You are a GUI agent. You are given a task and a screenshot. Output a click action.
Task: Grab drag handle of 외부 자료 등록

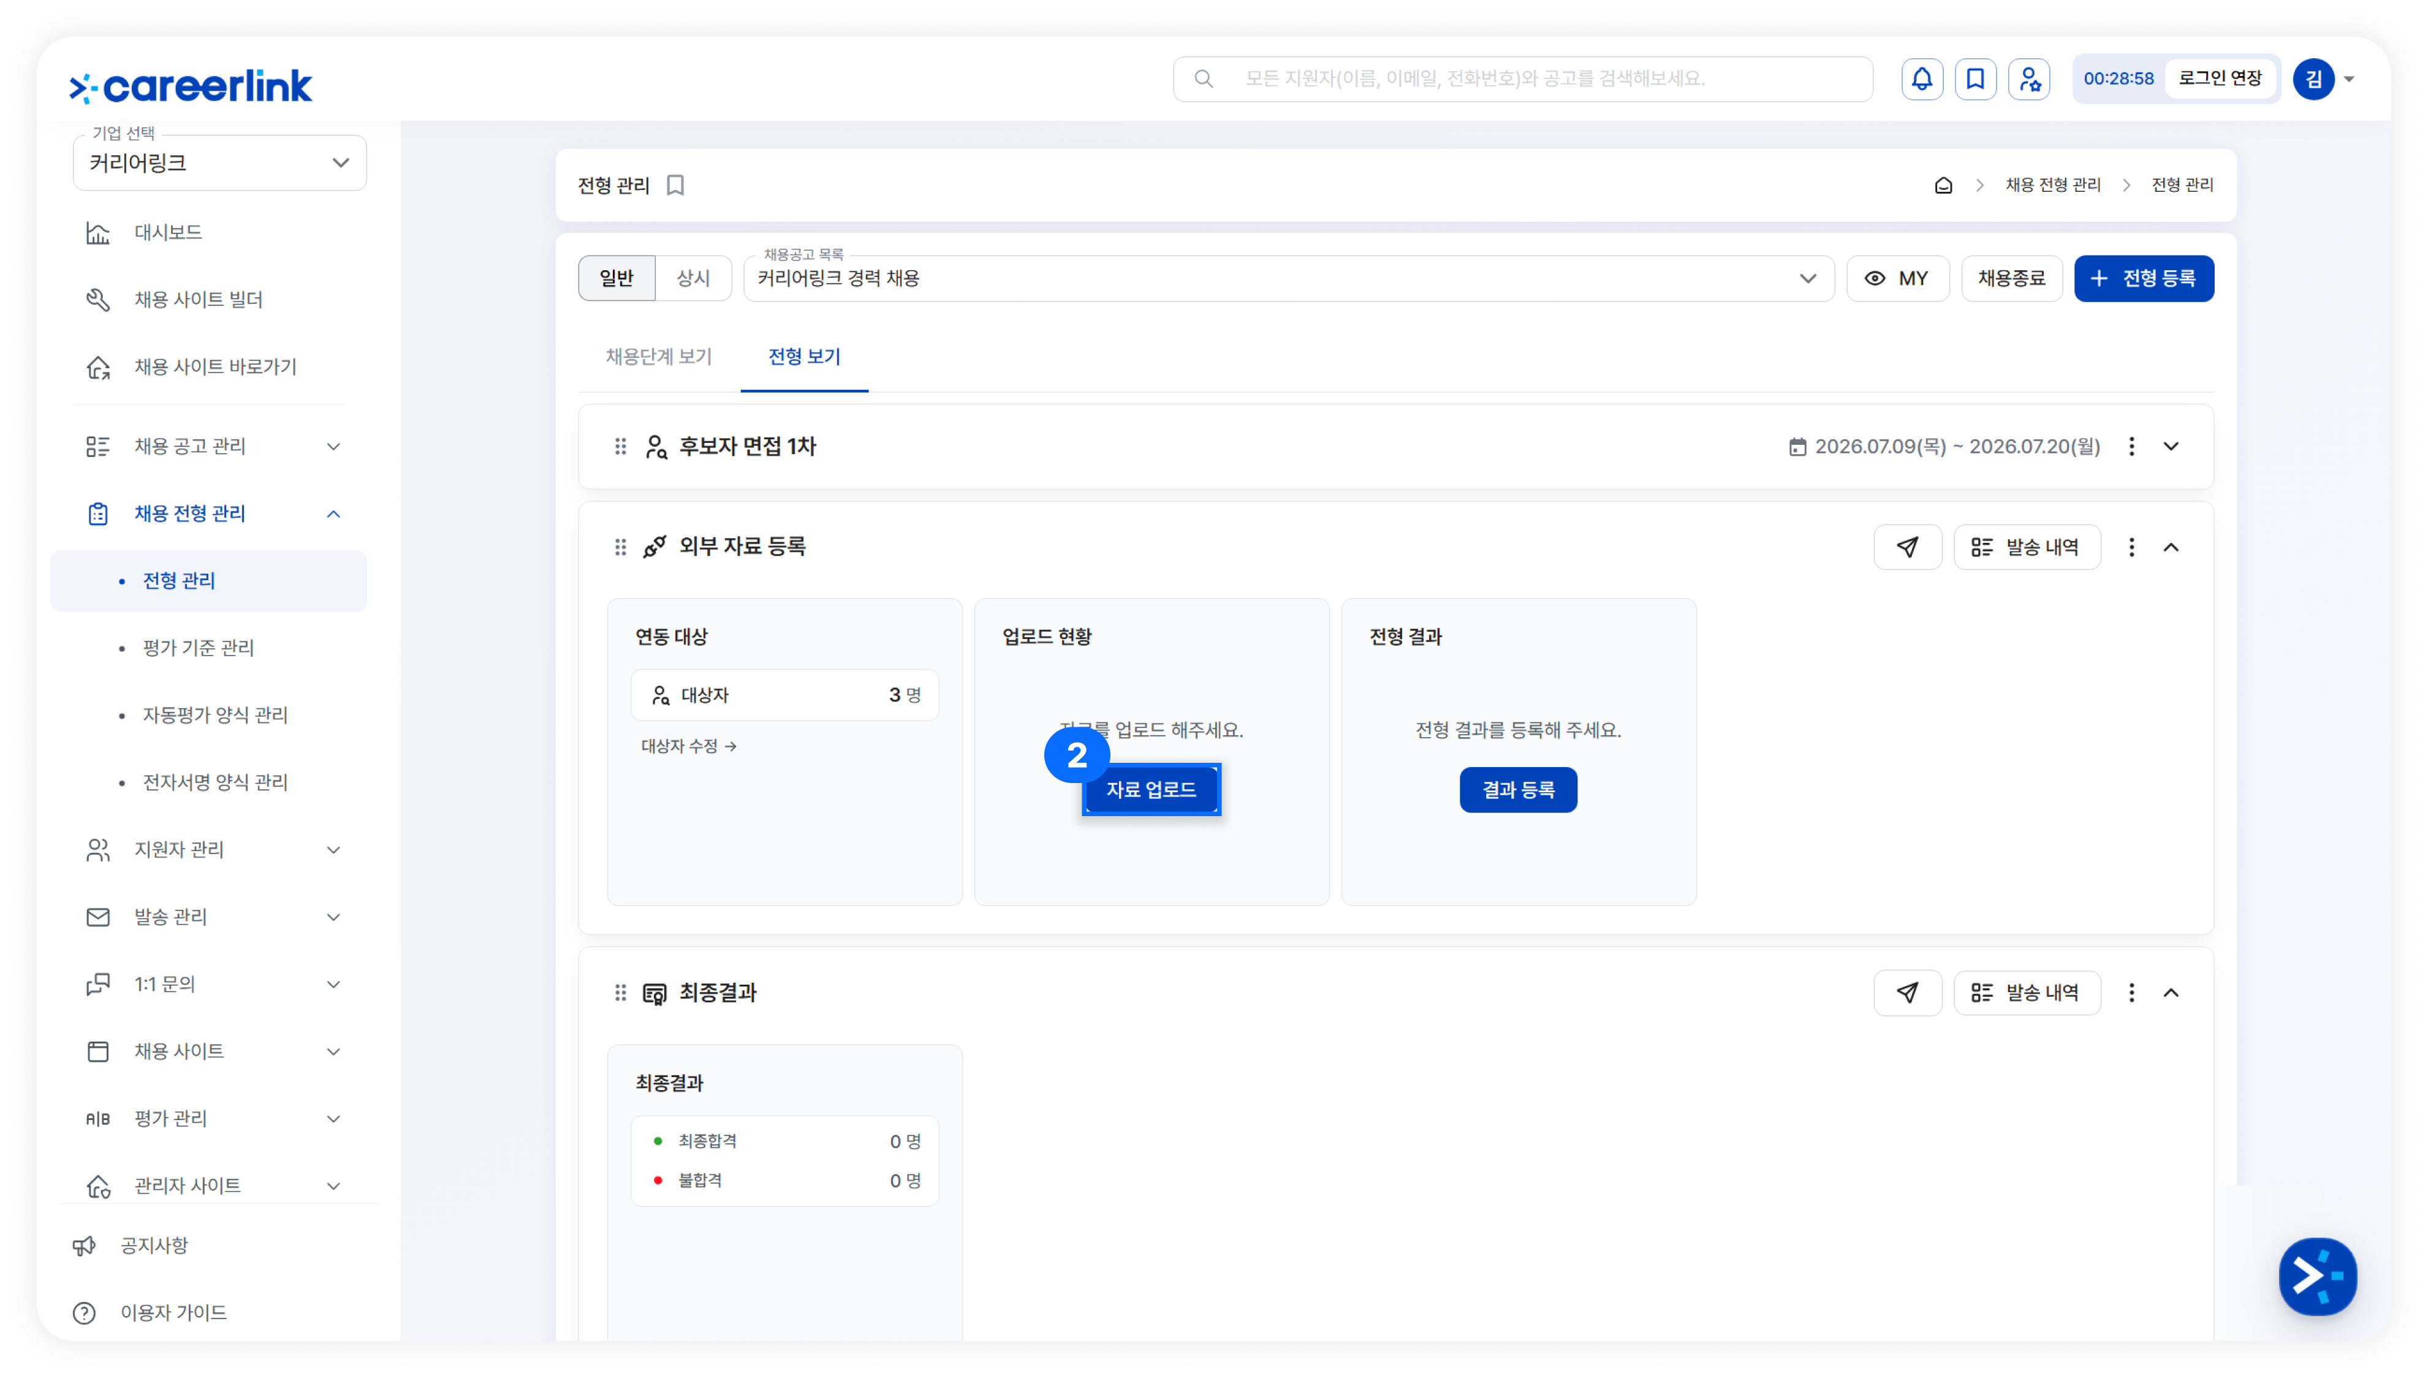[620, 547]
